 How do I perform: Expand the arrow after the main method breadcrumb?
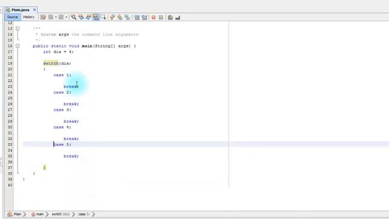click(47, 214)
